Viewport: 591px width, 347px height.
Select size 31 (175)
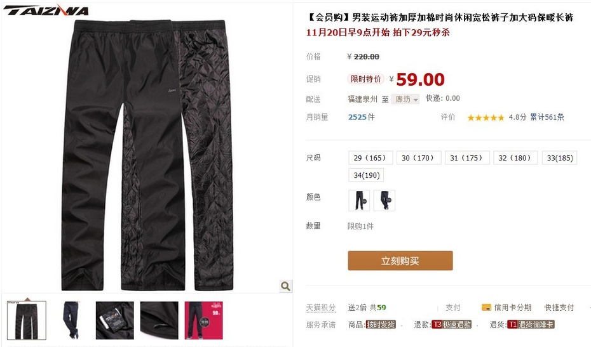tap(467, 158)
